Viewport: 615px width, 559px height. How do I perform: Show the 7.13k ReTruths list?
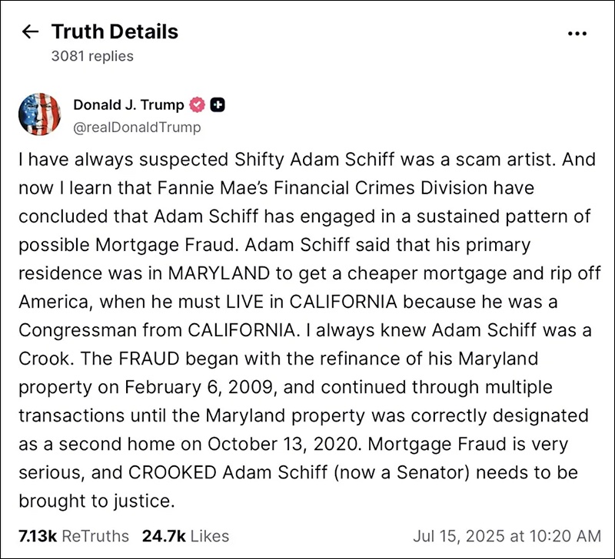pyautogui.click(x=74, y=535)
